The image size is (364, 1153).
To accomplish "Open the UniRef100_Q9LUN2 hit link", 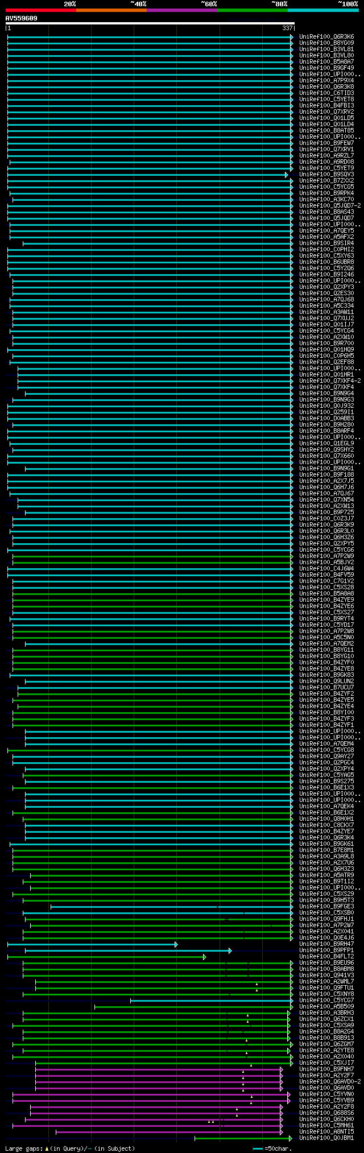I will (x=326, y=681).
